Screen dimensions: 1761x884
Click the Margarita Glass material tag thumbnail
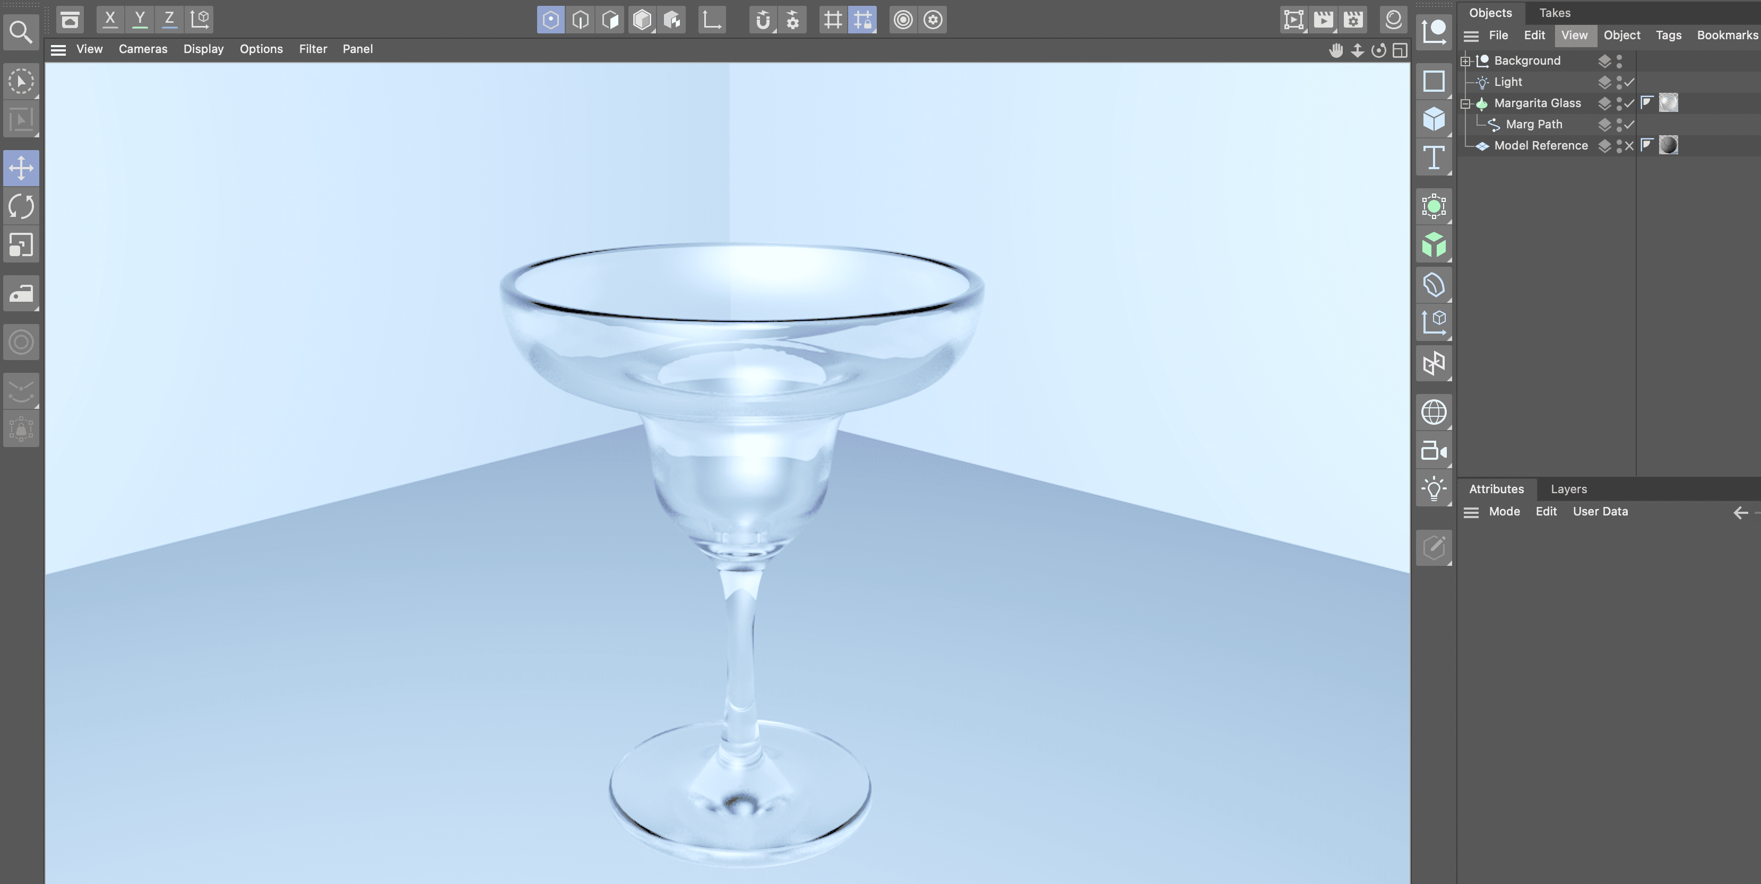pos(1668,103)
